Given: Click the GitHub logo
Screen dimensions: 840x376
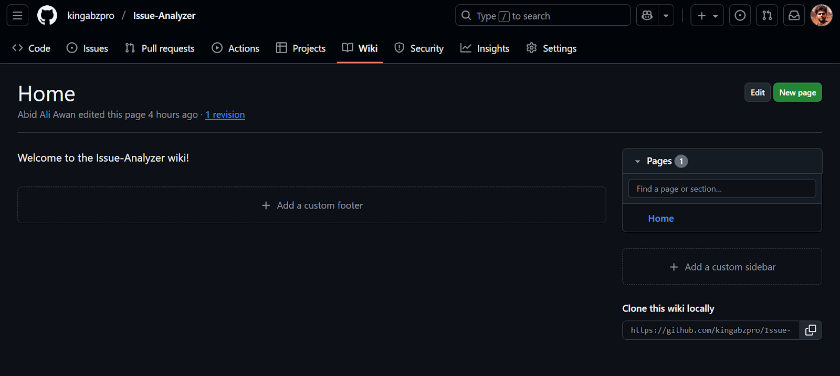Looking at the screenshot, I should point(47,16).
